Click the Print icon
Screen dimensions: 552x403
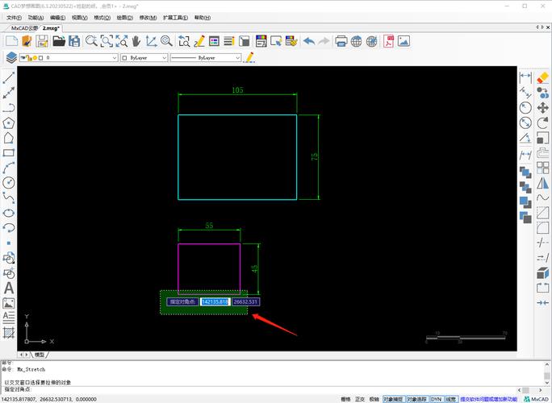coord(341,41)
